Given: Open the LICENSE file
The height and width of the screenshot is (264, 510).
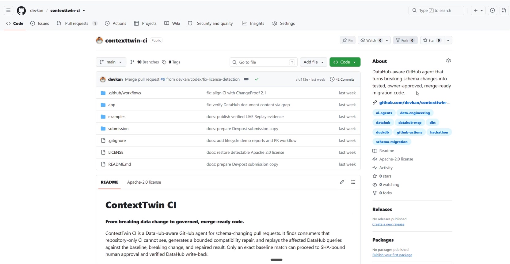Looking at the screenshot, I should point(116,152).
